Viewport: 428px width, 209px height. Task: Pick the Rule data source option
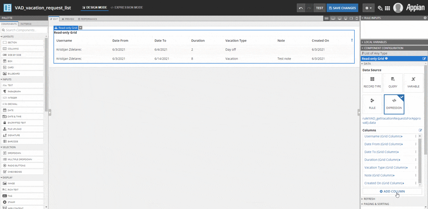point(372,104)
